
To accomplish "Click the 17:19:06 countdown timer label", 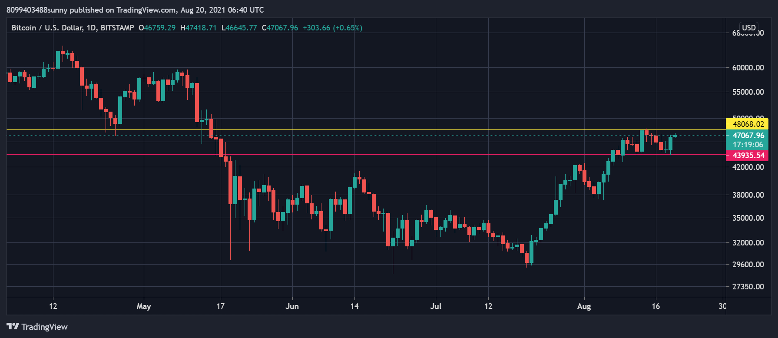I will (x=747, y=145).
